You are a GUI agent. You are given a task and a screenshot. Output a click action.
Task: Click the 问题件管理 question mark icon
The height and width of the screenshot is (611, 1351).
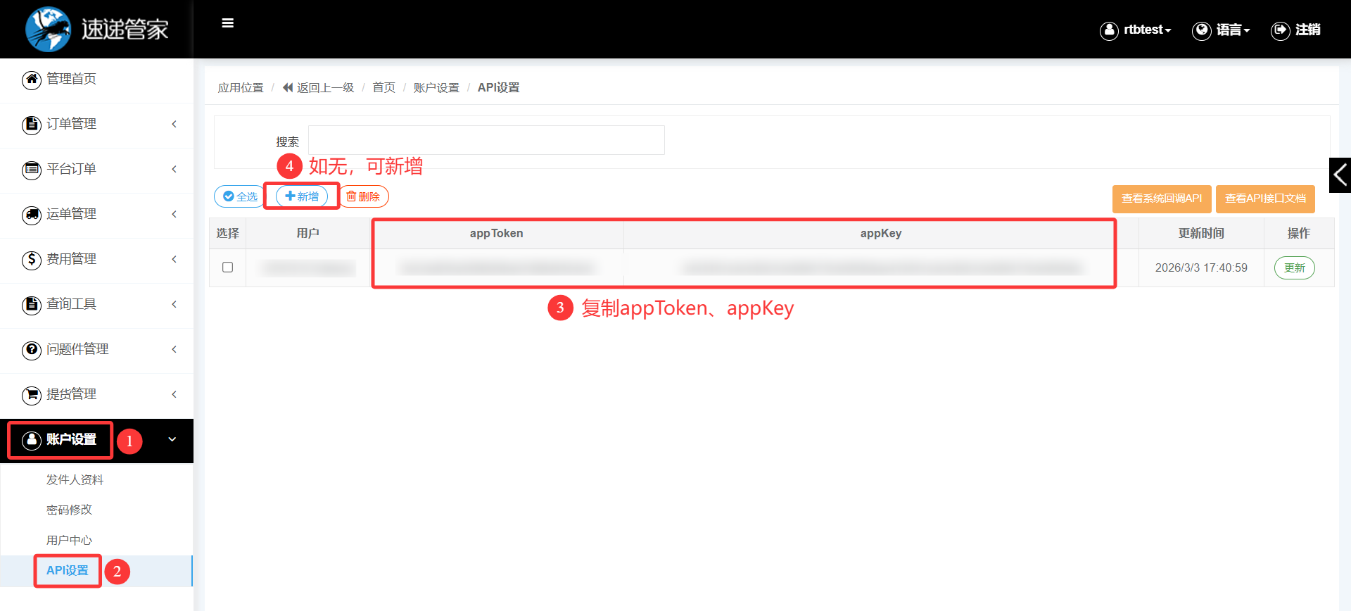[x=32, y=350]
